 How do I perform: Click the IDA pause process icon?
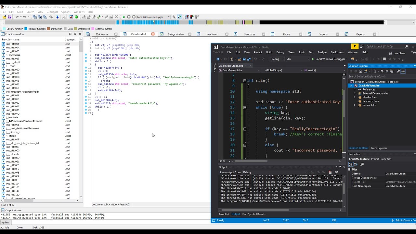pos(129,17)
